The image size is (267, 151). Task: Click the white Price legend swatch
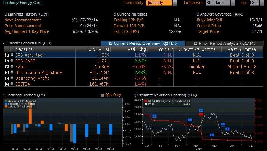146,104
